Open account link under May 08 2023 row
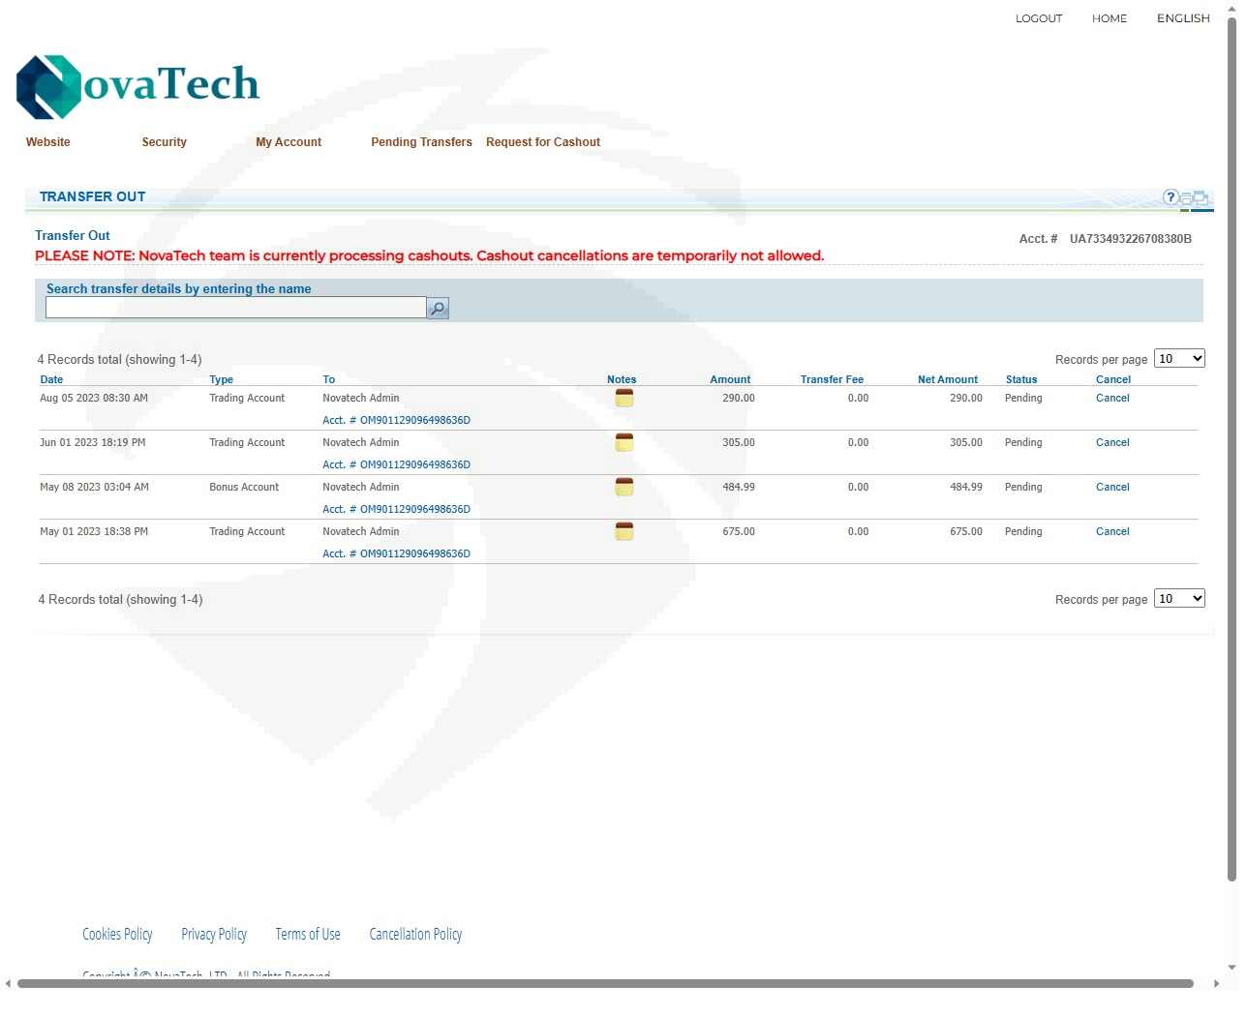 tap(396, 509)
